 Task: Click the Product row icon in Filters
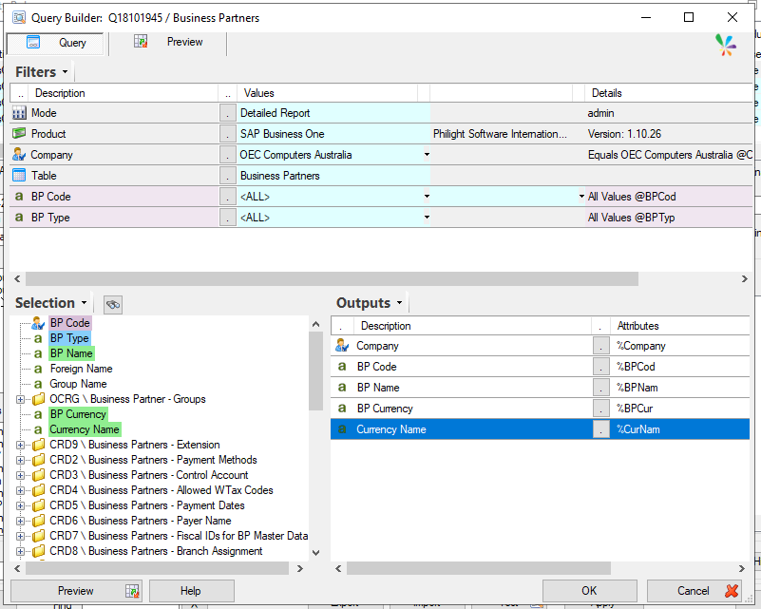tap(19, 133)
